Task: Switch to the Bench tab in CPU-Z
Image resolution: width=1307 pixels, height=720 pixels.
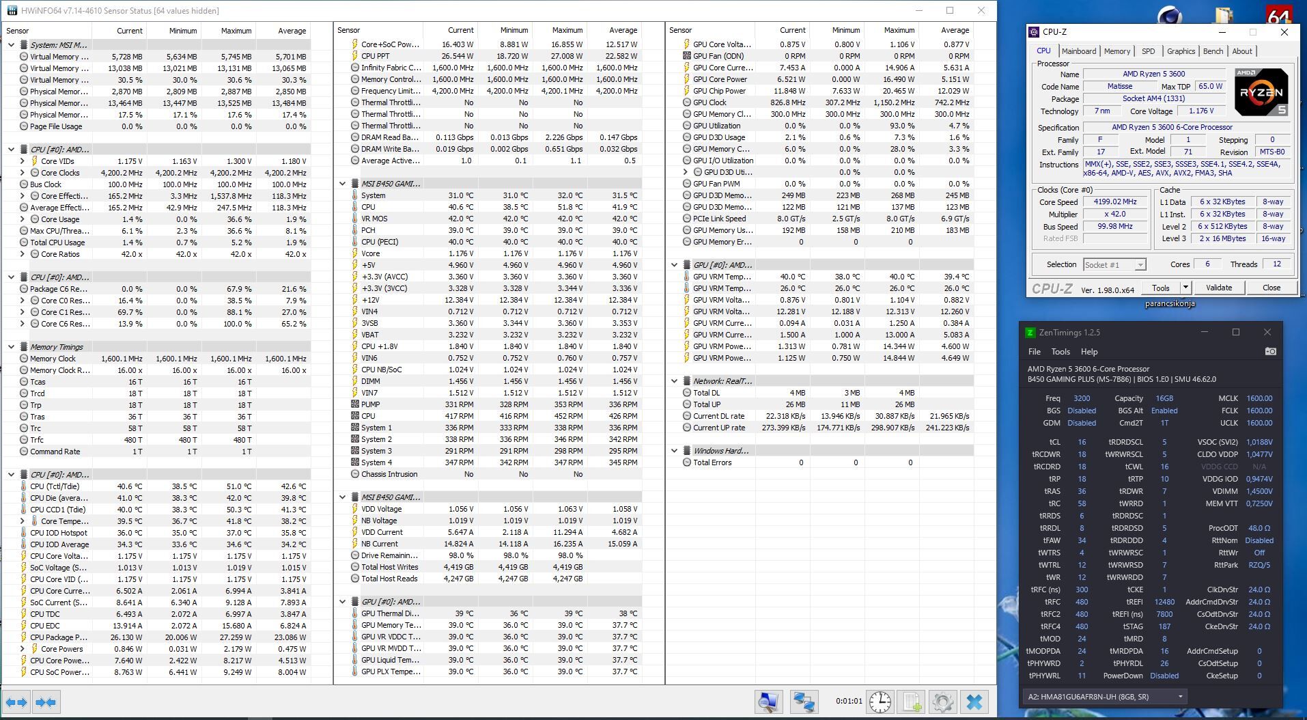Action: click(1213, 51)
